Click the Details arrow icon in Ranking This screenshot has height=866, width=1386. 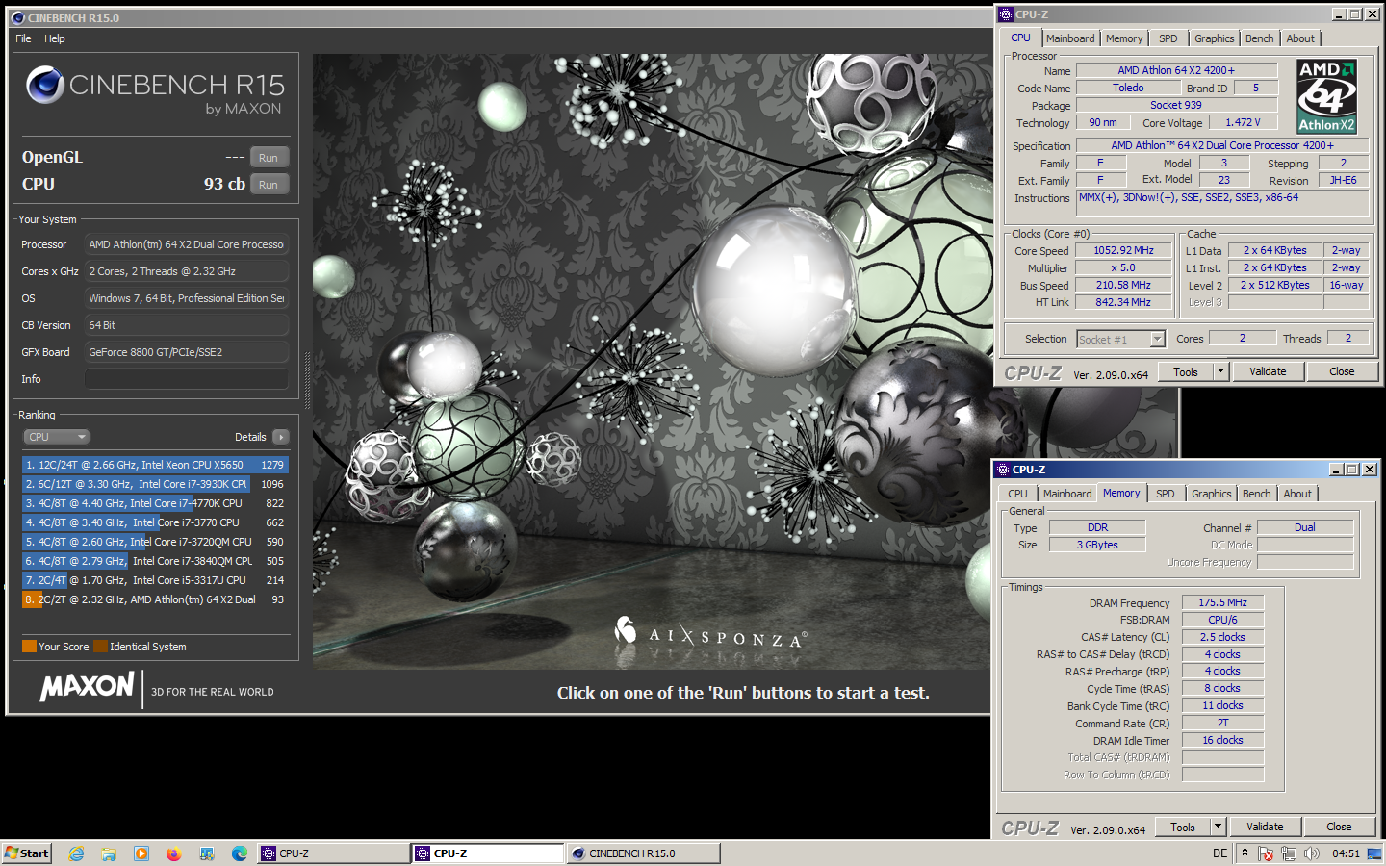tap(280, 437)
